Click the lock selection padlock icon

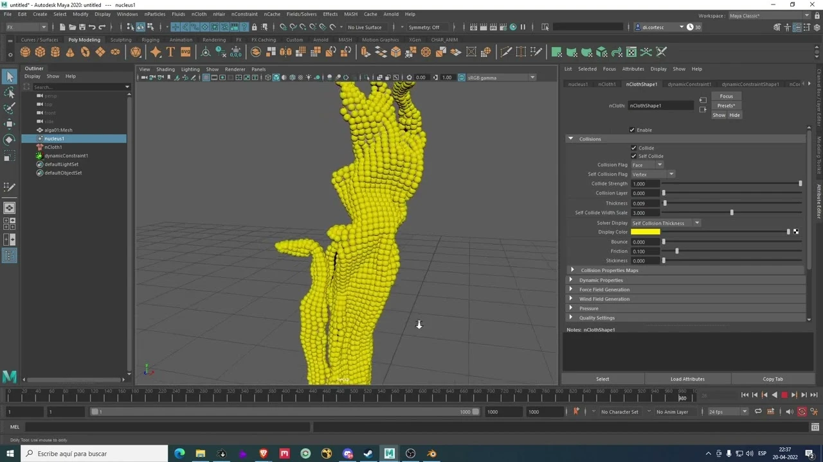tap(254, 27)
